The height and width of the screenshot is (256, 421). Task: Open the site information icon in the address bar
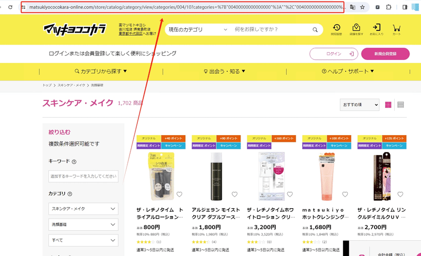[24, 7]
